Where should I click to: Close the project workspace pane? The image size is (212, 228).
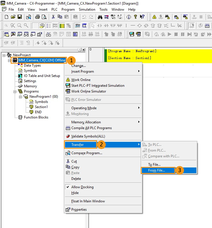point(83,50)
